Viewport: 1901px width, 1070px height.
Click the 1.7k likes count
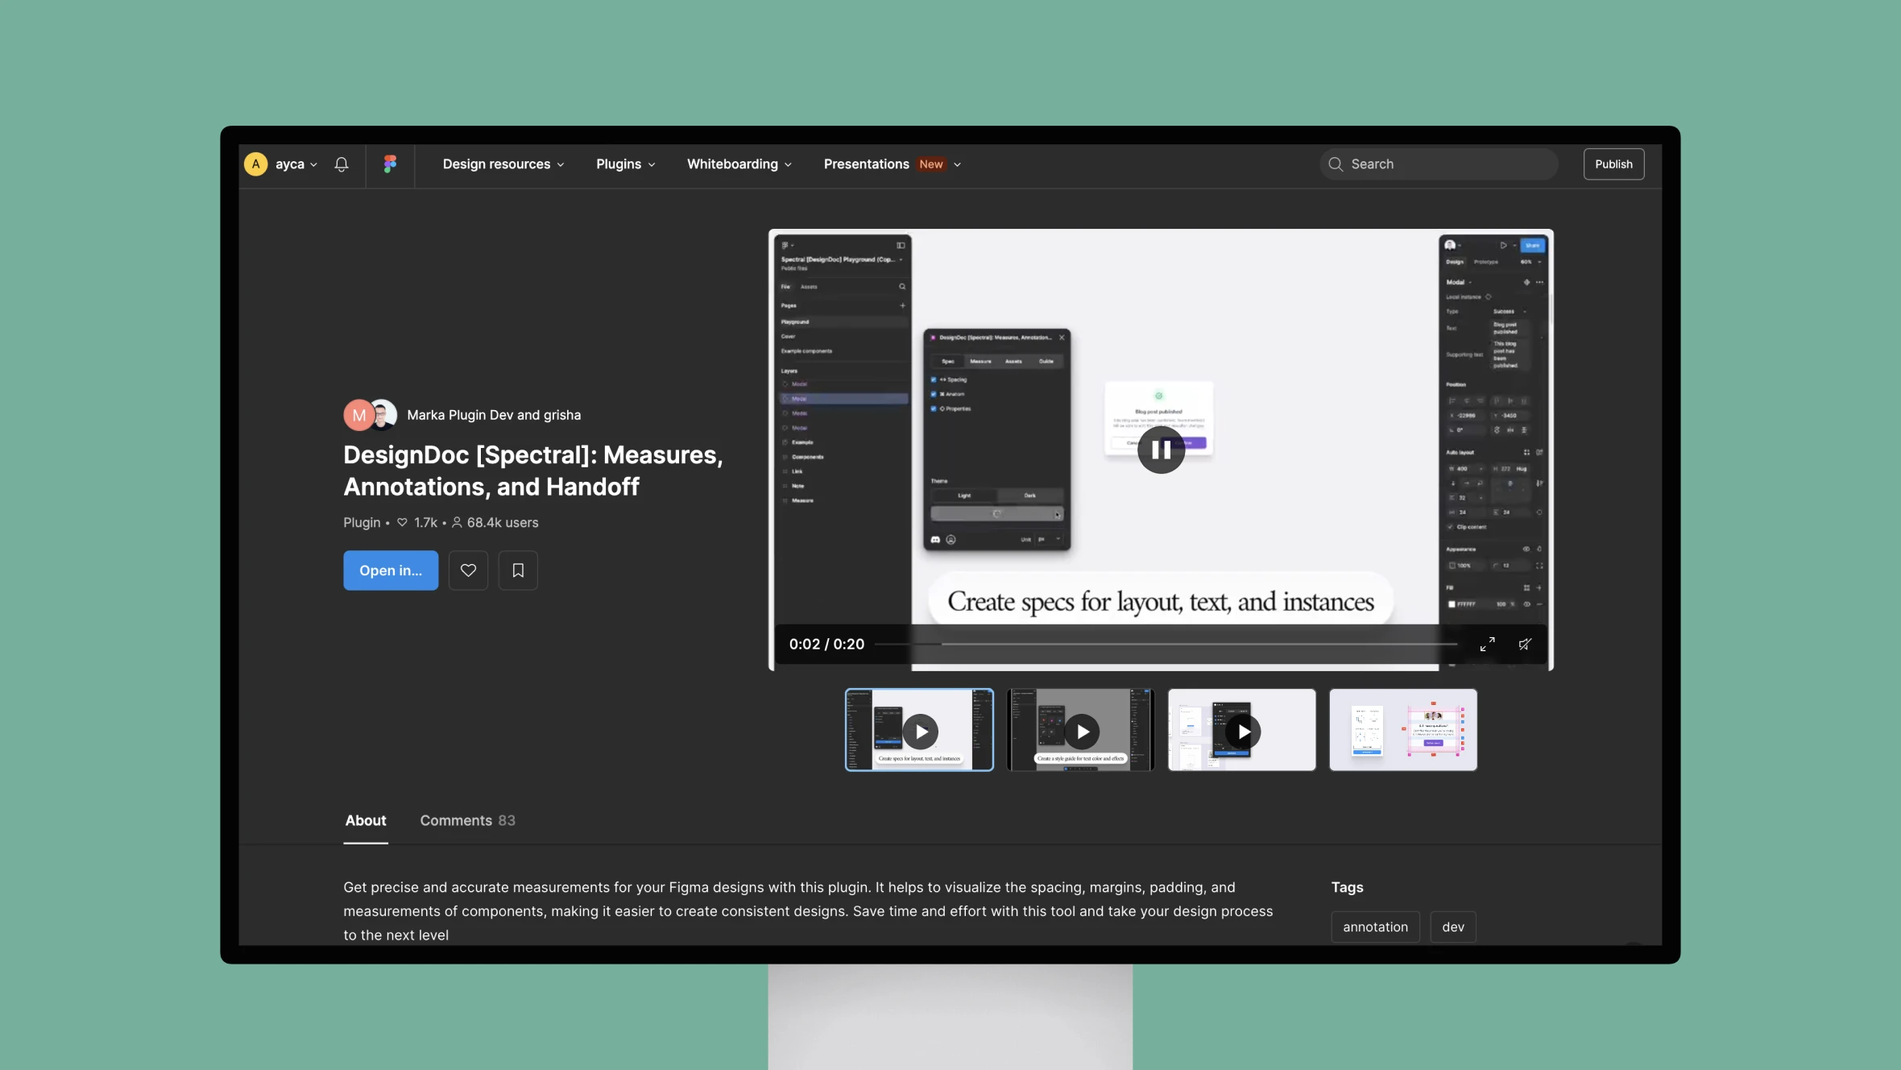click(417, 523)
